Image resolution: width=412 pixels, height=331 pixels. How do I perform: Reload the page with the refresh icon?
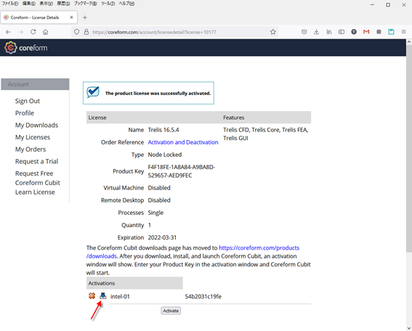point(33,32)
